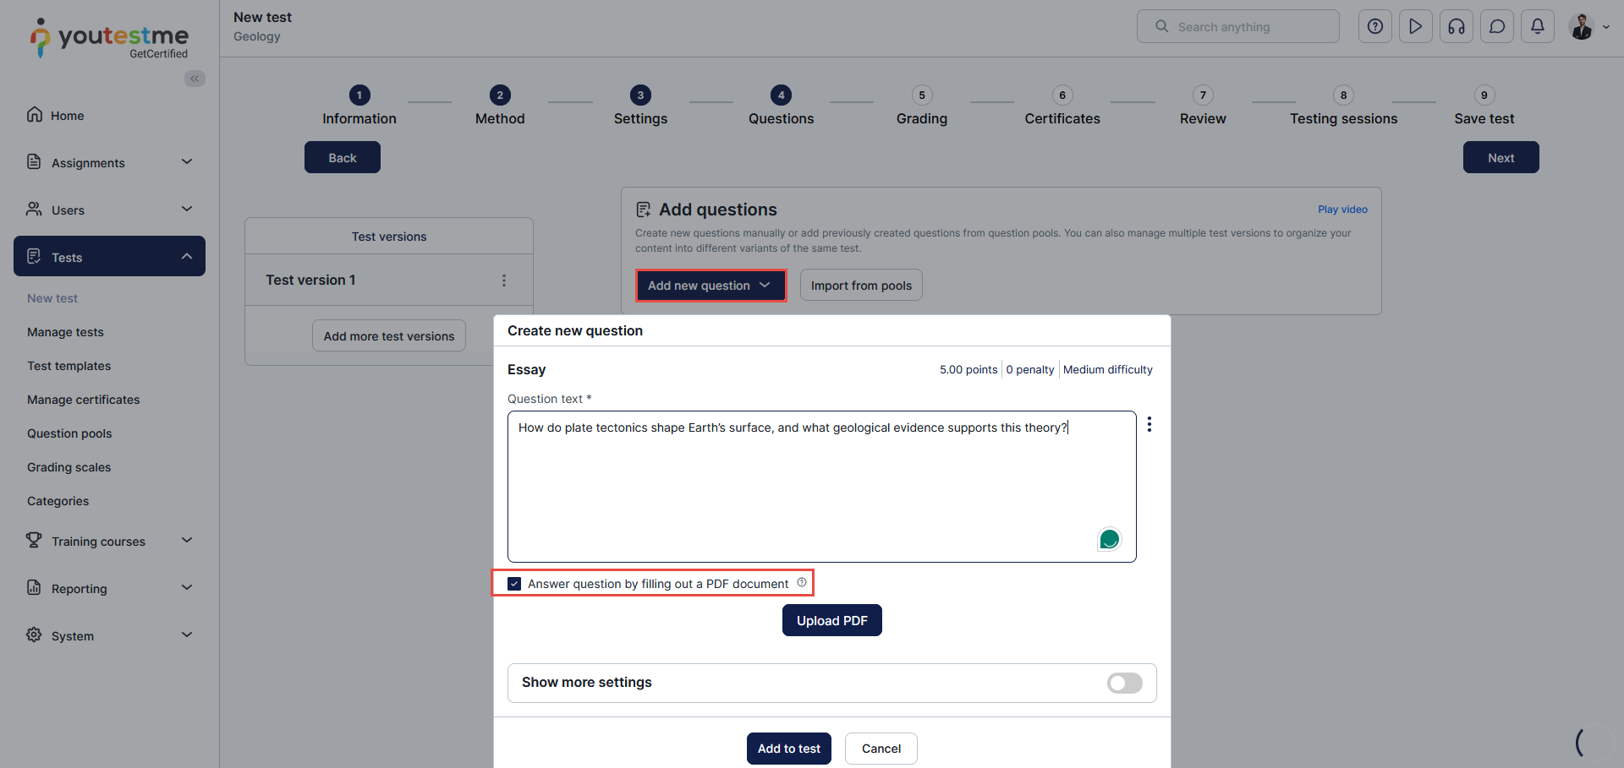Open the chat messages icon
Image resolution: width=1624 pixels, height=768 pixels.
click(1496, 26)
